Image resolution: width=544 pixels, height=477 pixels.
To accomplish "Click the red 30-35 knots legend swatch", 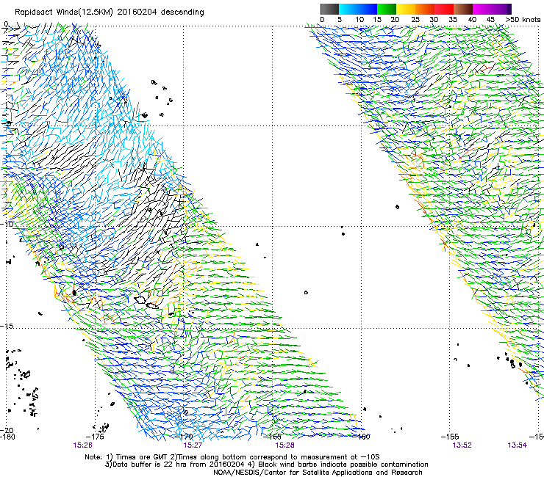I will 444,9.
